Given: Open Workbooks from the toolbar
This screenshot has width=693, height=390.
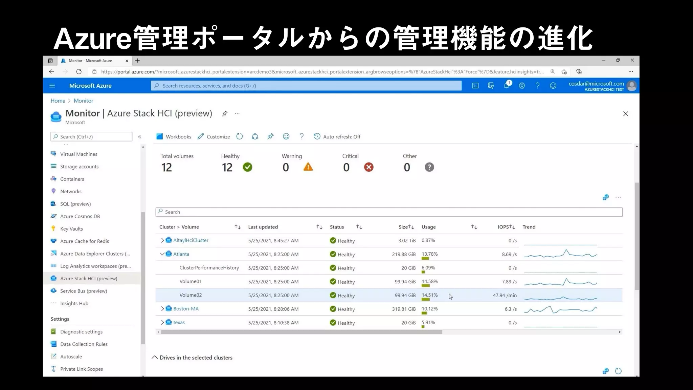Looking at the screenshot, I should [174, 136].
